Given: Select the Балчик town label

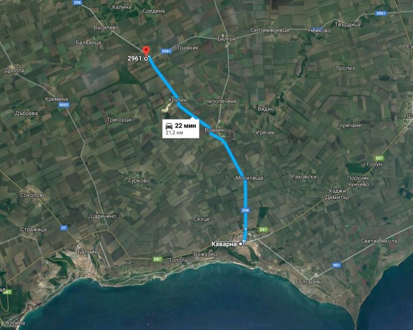Looking at the screenshot, I should [x=87, y=251].
